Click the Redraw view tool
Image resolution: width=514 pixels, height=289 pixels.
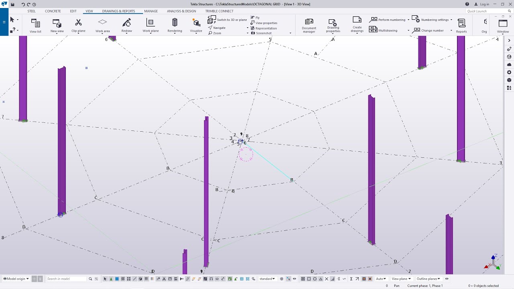coord(126,25)
